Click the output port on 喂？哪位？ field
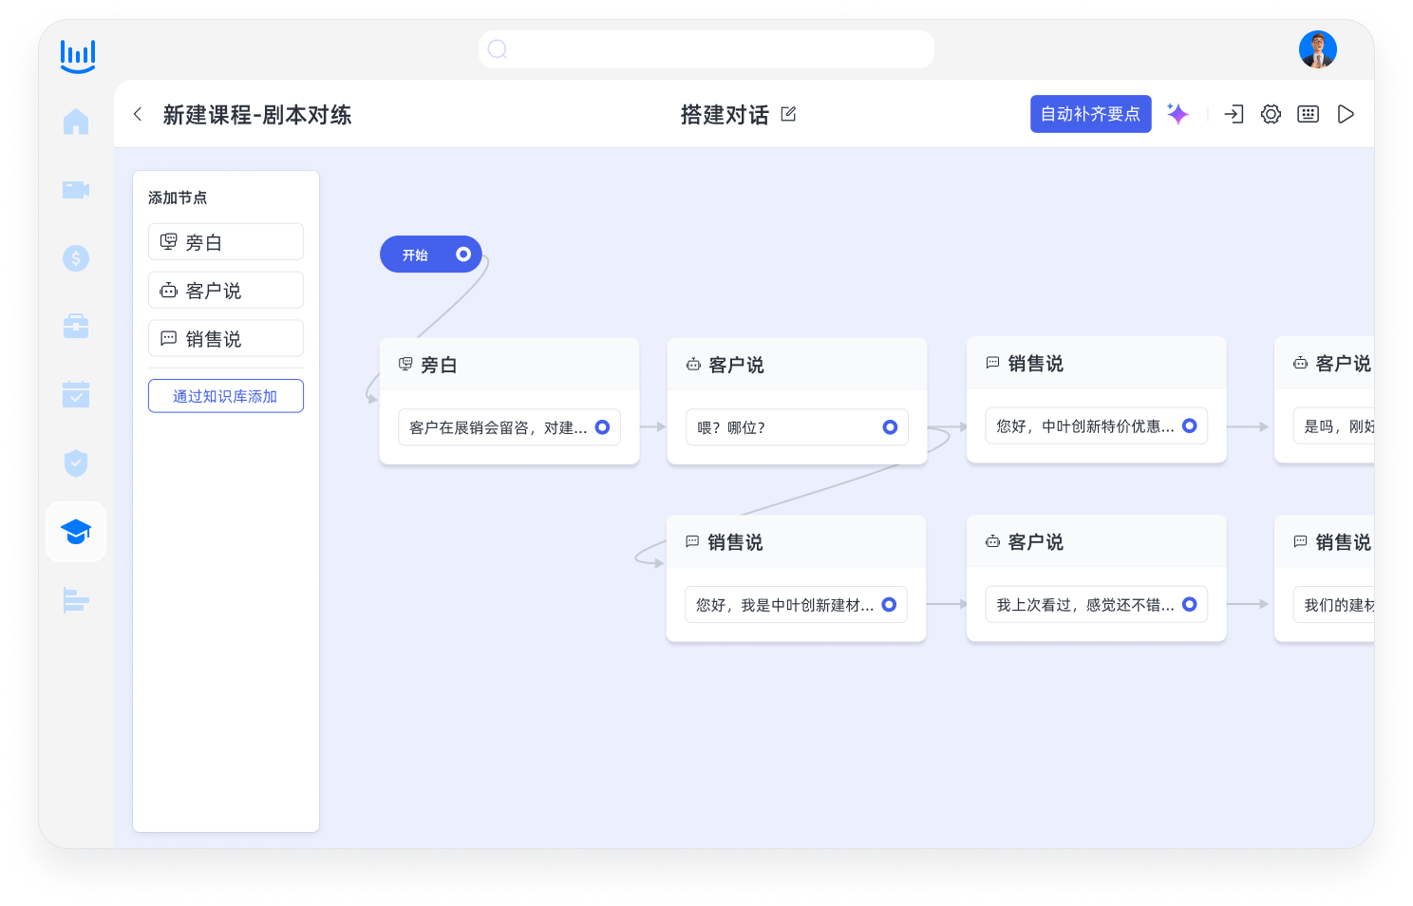This screenshot has height=906, width=1413. click(x=890, y=427)
